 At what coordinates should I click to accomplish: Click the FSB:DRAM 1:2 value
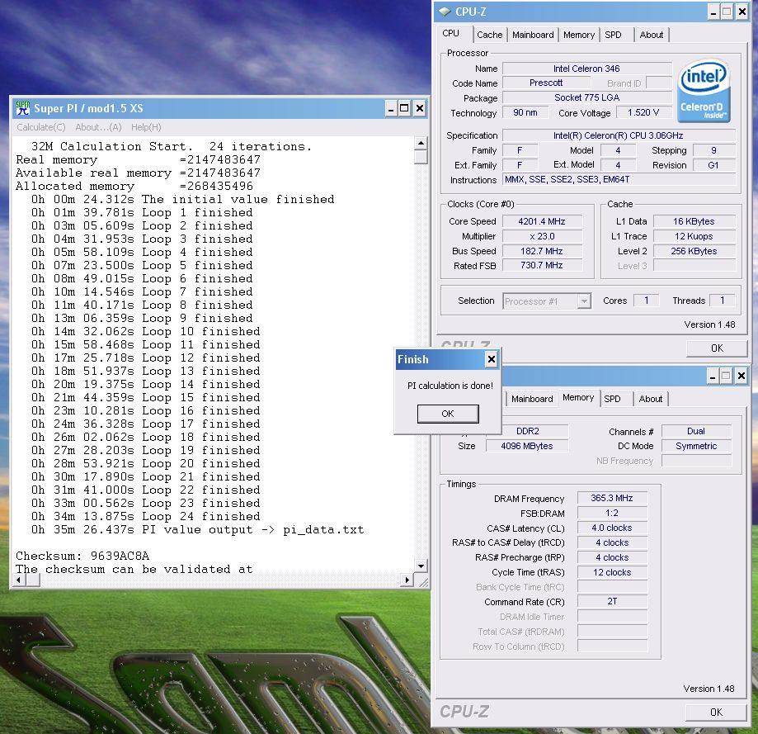click(x=612, y=513)
